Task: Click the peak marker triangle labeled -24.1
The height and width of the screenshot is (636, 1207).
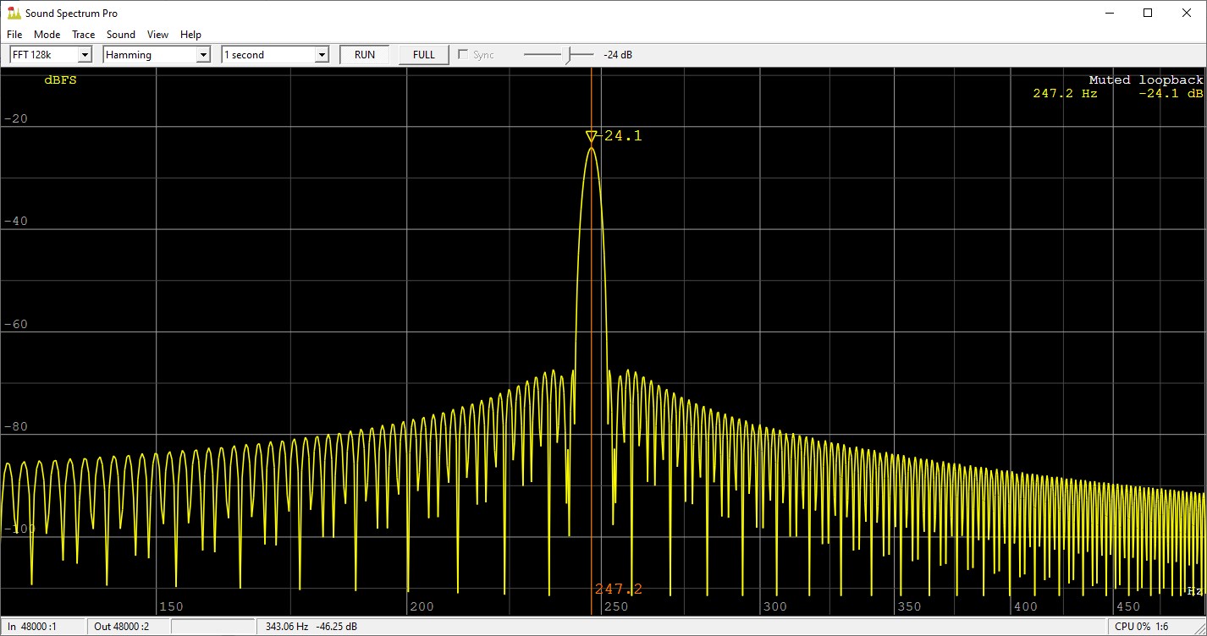Action: pyautogui.click(x=592, y=136)
